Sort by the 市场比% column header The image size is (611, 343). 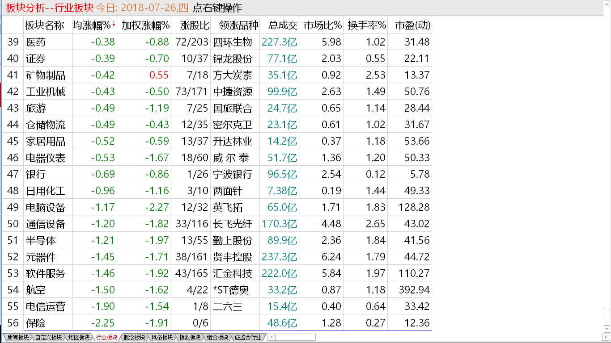(322, 25)
